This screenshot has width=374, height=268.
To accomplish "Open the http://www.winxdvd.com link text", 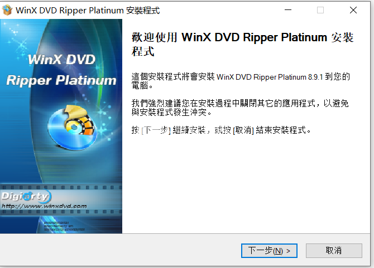I will click(44, 206).
